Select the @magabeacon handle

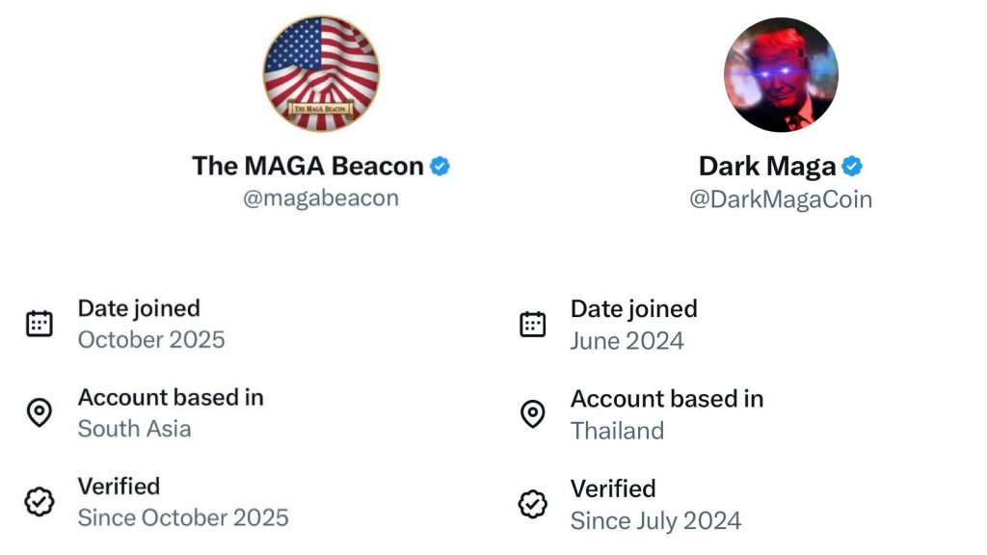tap(322, 198)
